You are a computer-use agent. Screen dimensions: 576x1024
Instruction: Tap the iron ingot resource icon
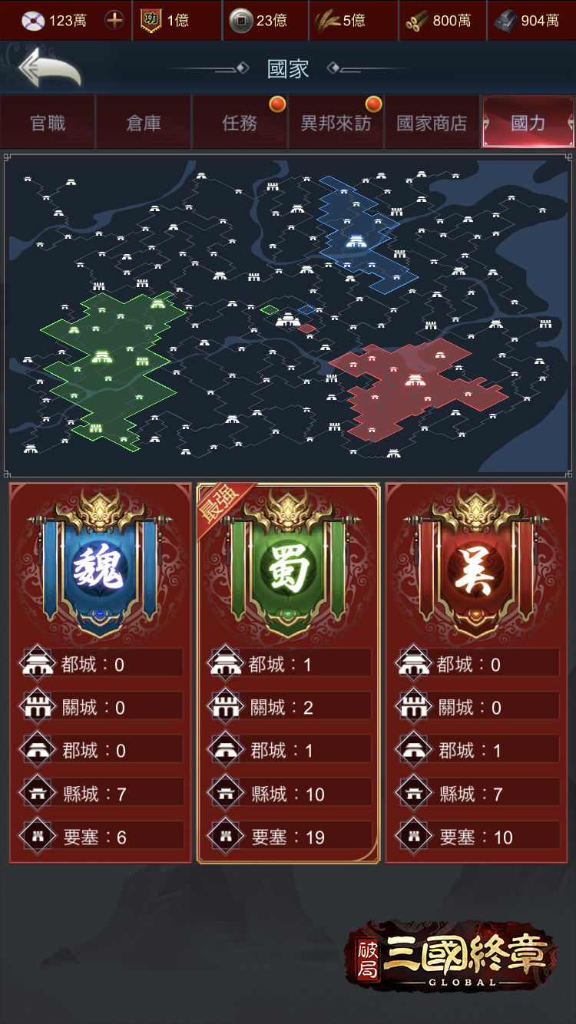click(x=506, y=21)
